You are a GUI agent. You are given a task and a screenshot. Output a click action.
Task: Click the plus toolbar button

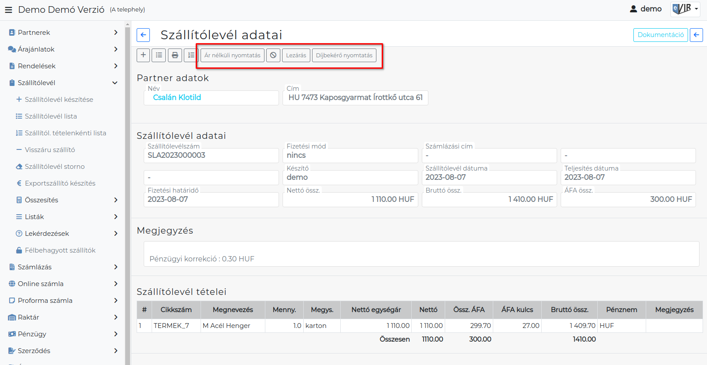point(143,55)
